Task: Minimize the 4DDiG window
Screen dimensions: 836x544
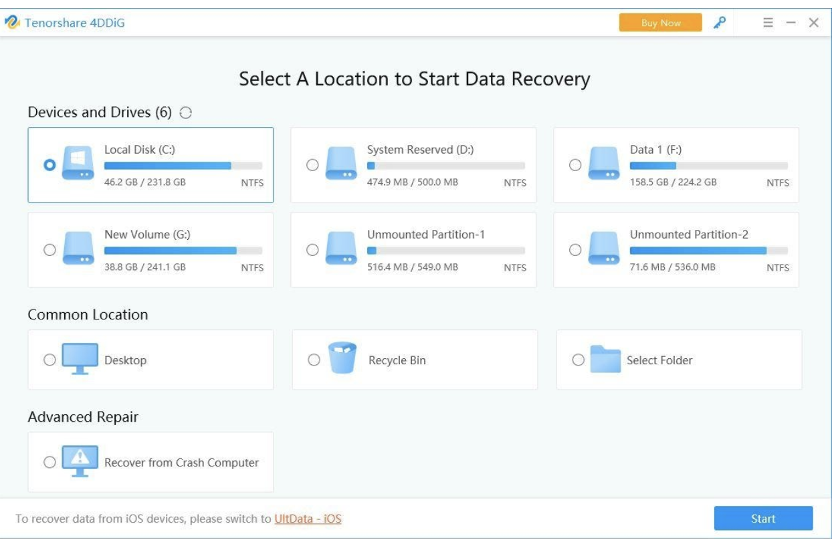Action: click(792, 23)
